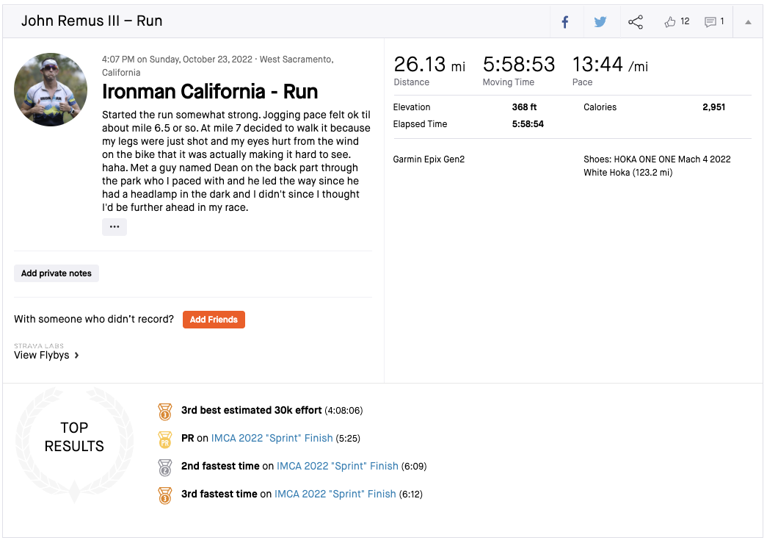Share activity on Facebook icon

[565, 22]
